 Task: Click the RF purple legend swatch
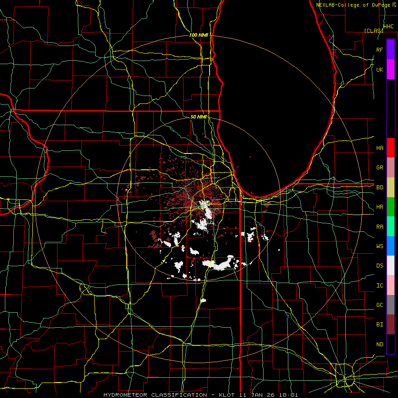(390, 50)
